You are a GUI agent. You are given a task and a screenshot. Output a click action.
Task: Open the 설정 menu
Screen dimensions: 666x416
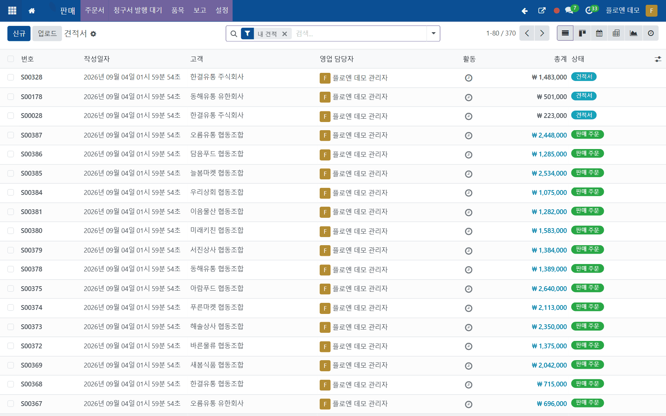(x=222, y=10)
